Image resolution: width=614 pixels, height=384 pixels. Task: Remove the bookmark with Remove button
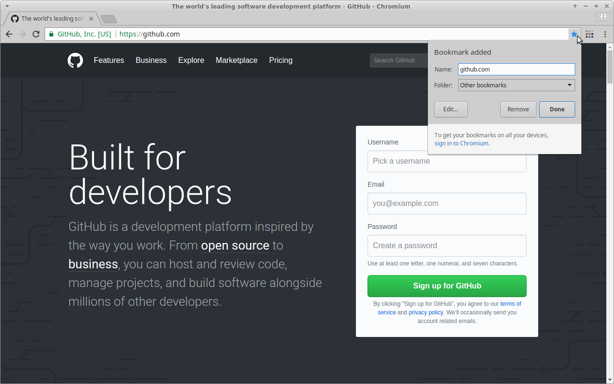(518, 109)
